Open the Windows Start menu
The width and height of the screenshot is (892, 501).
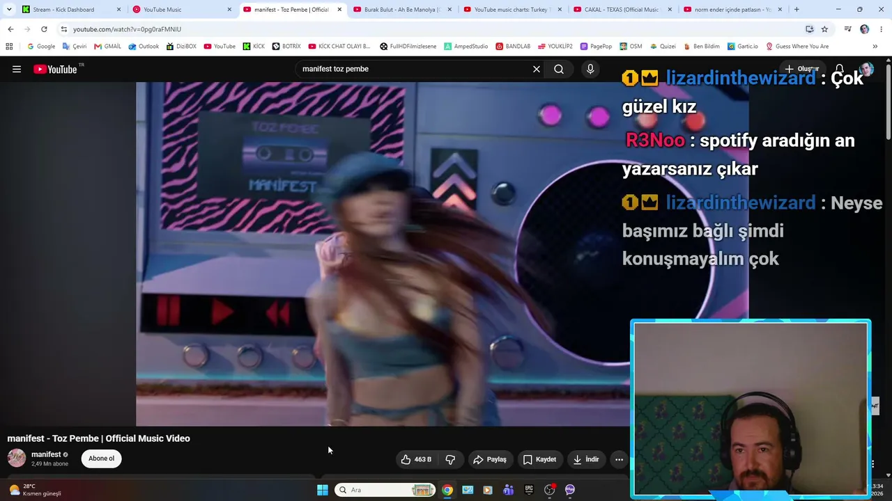(323, 490)
